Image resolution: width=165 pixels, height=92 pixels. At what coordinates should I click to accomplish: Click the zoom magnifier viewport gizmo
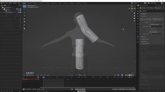pos(134,13)
